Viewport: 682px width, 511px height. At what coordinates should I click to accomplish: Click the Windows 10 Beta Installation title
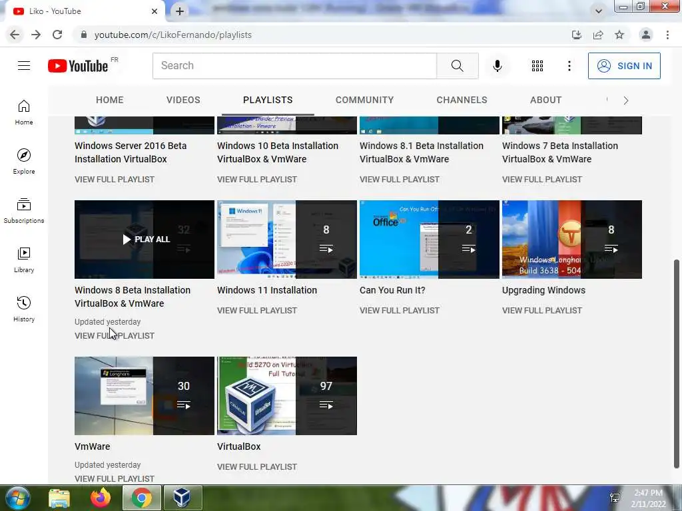pyautogui.click(x=278, y=152)
